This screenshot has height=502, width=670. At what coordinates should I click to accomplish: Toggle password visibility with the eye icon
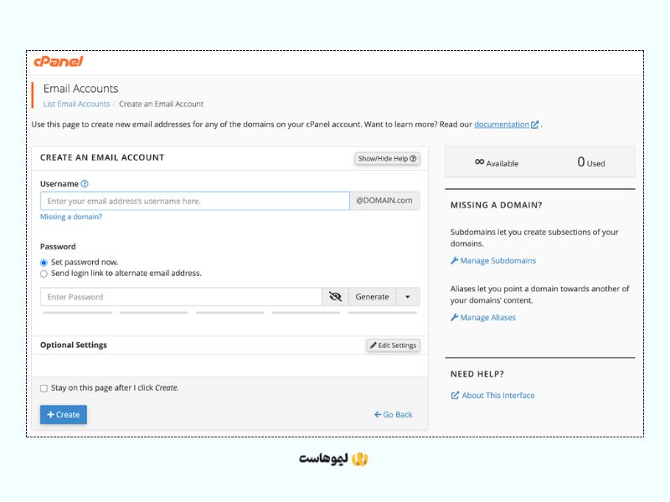[x=336, y=297]
